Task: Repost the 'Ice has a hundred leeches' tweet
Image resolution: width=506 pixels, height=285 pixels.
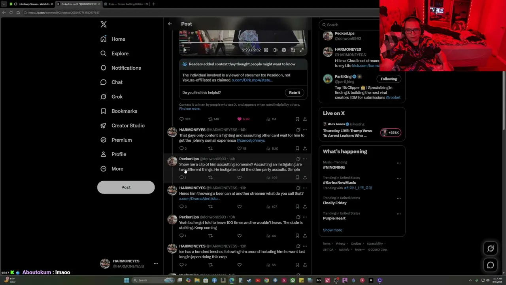Action: pos(210,265)
